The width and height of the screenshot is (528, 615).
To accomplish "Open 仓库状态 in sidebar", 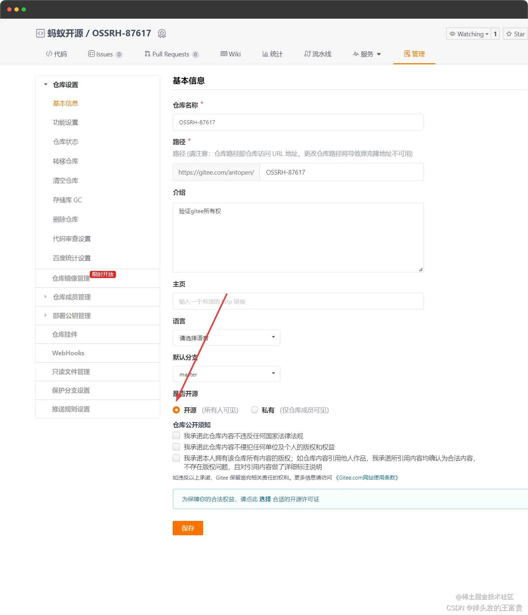I will pos(65,142).
